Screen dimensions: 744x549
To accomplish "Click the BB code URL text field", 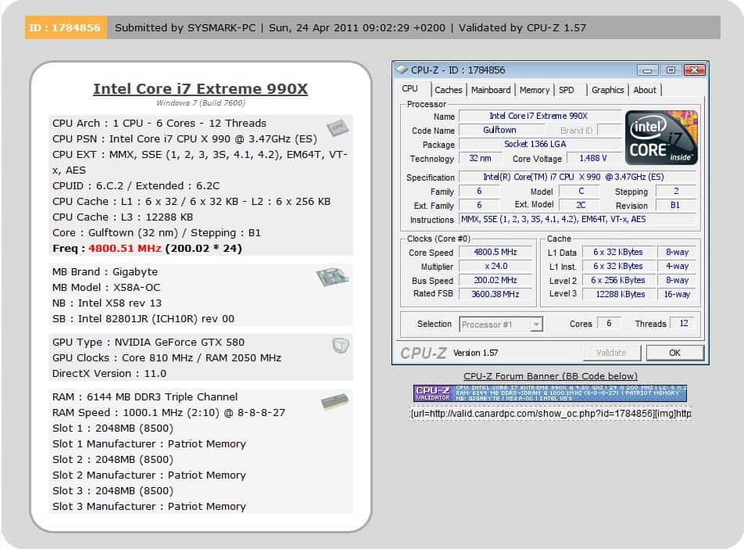I will click(550, 413).
